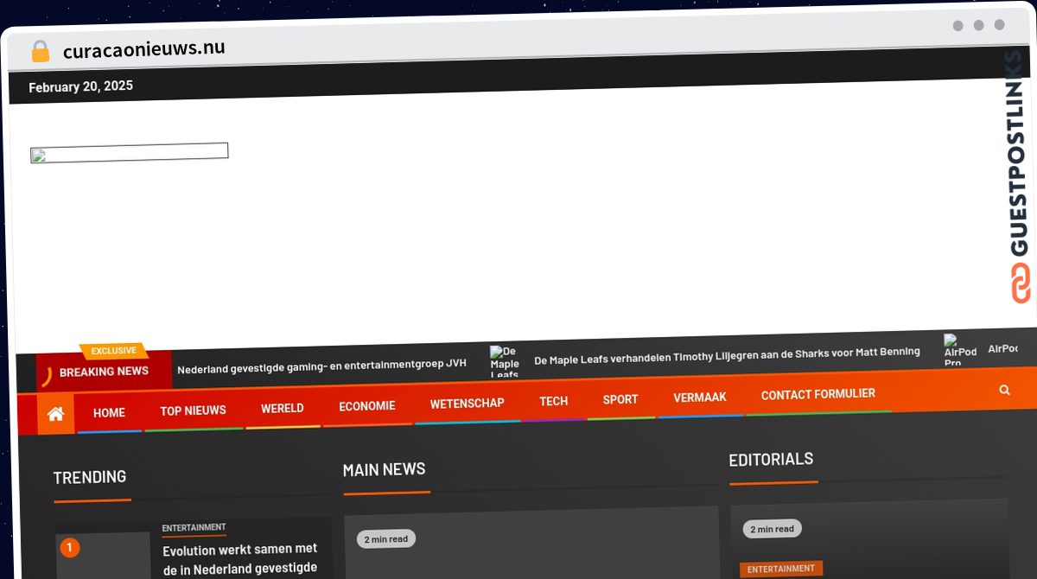
Task: Click the ENTERTAINMENT tag in Trending
Action: click(x=194, y=527)
